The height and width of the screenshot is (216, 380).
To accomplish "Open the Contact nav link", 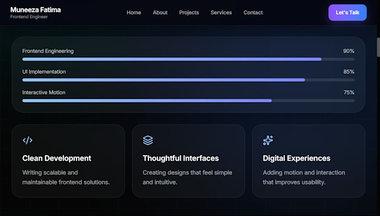I will pos(253,13).
